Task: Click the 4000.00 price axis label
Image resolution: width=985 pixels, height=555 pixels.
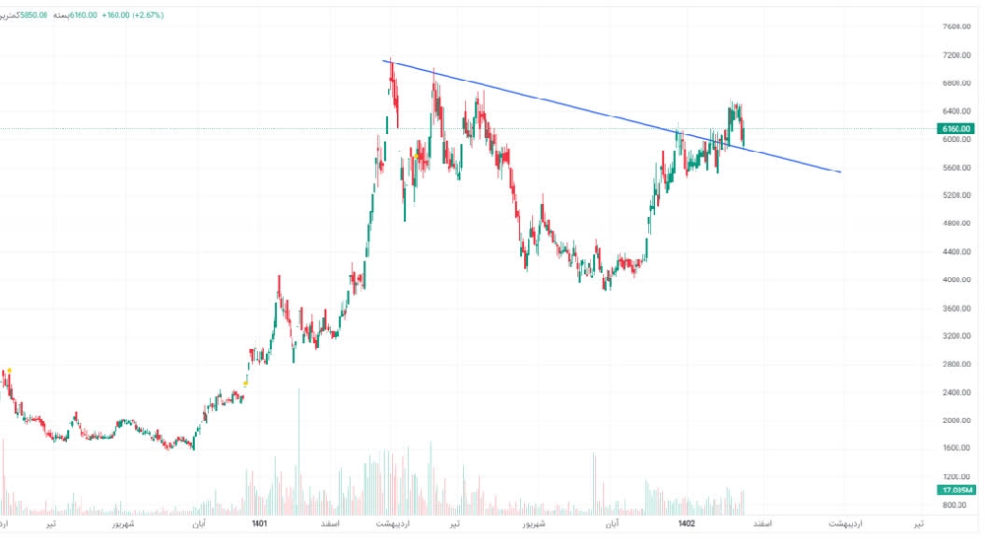Action: click(956, 280)
